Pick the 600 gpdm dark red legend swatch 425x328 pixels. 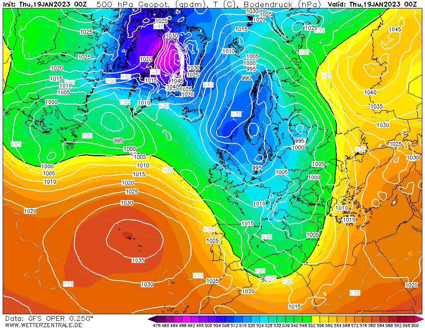coord(419,319)
